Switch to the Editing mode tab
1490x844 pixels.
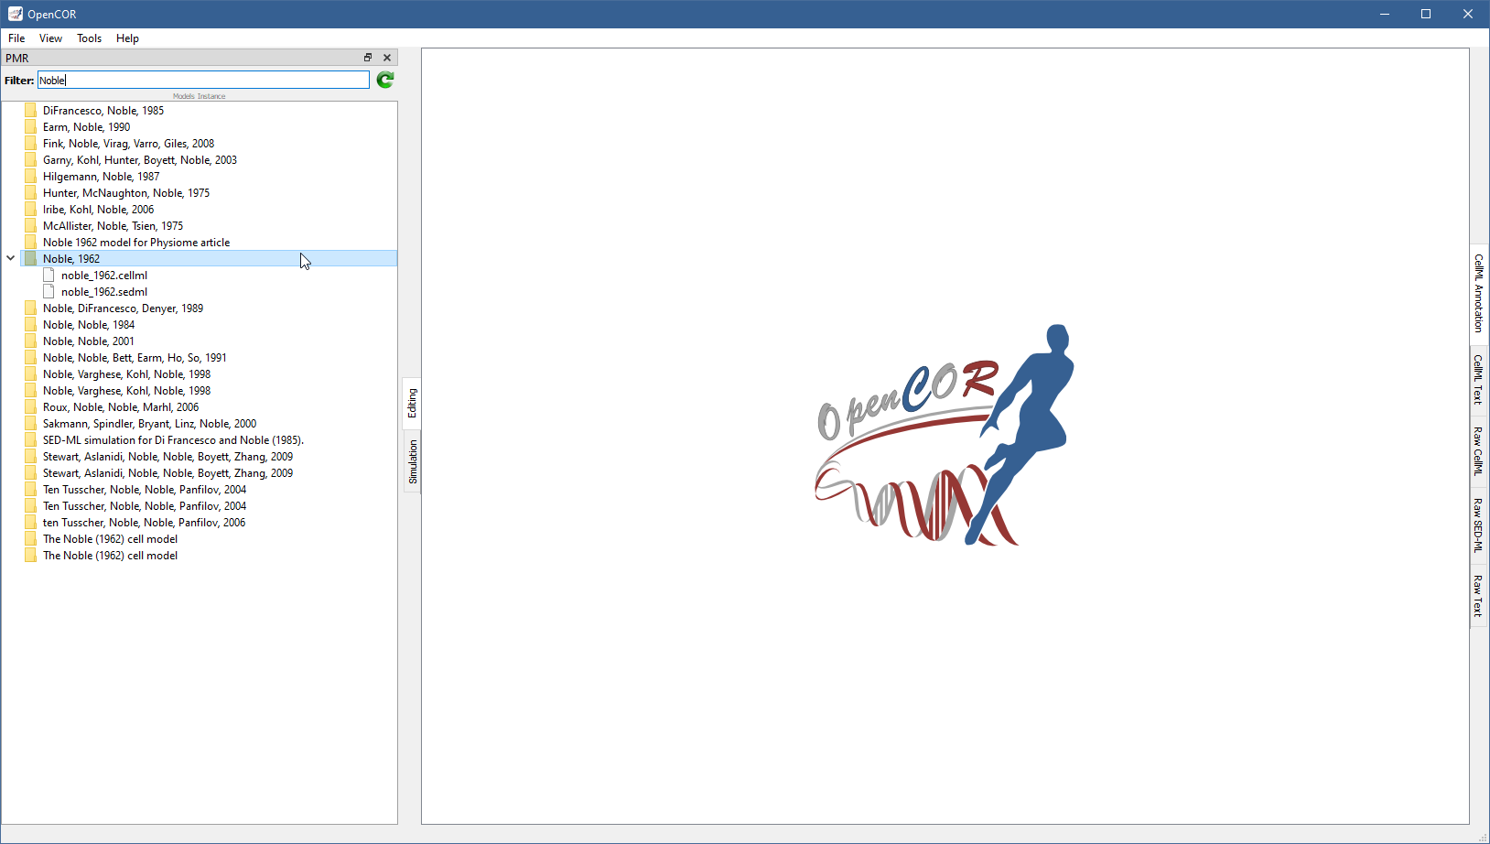(413, 403)
